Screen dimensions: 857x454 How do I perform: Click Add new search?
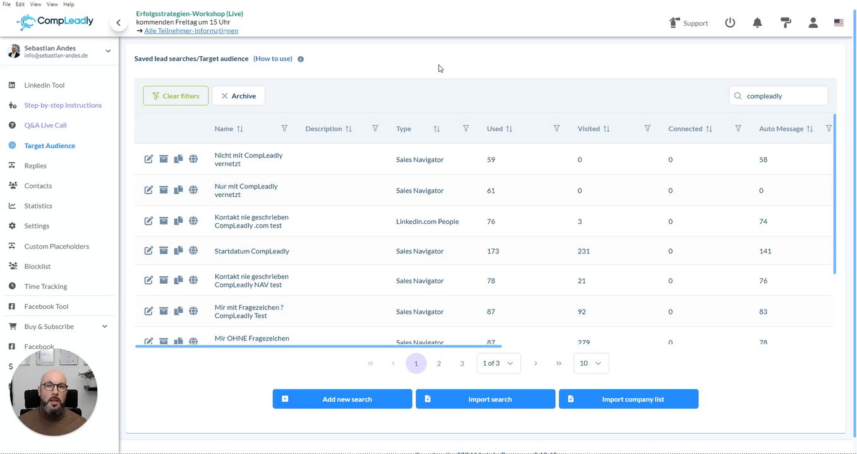[342, 399]
